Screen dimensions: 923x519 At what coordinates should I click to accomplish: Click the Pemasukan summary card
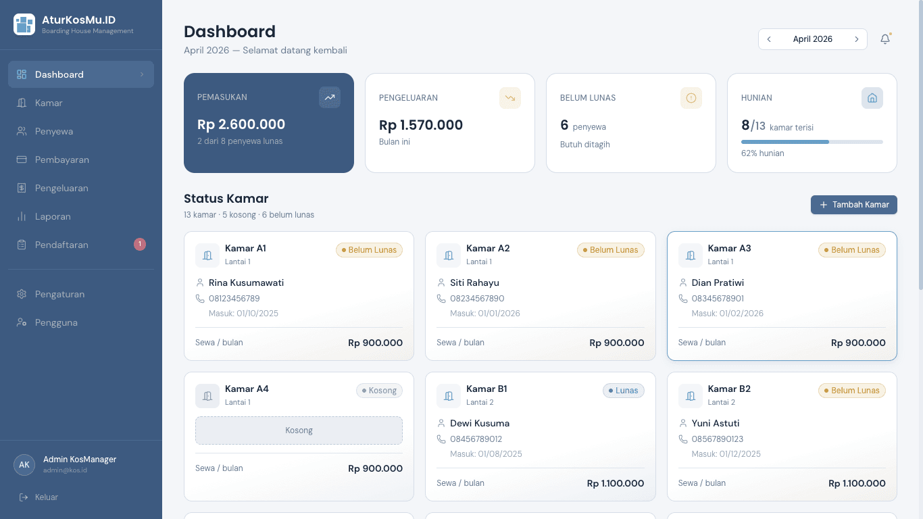coord(269,123)
